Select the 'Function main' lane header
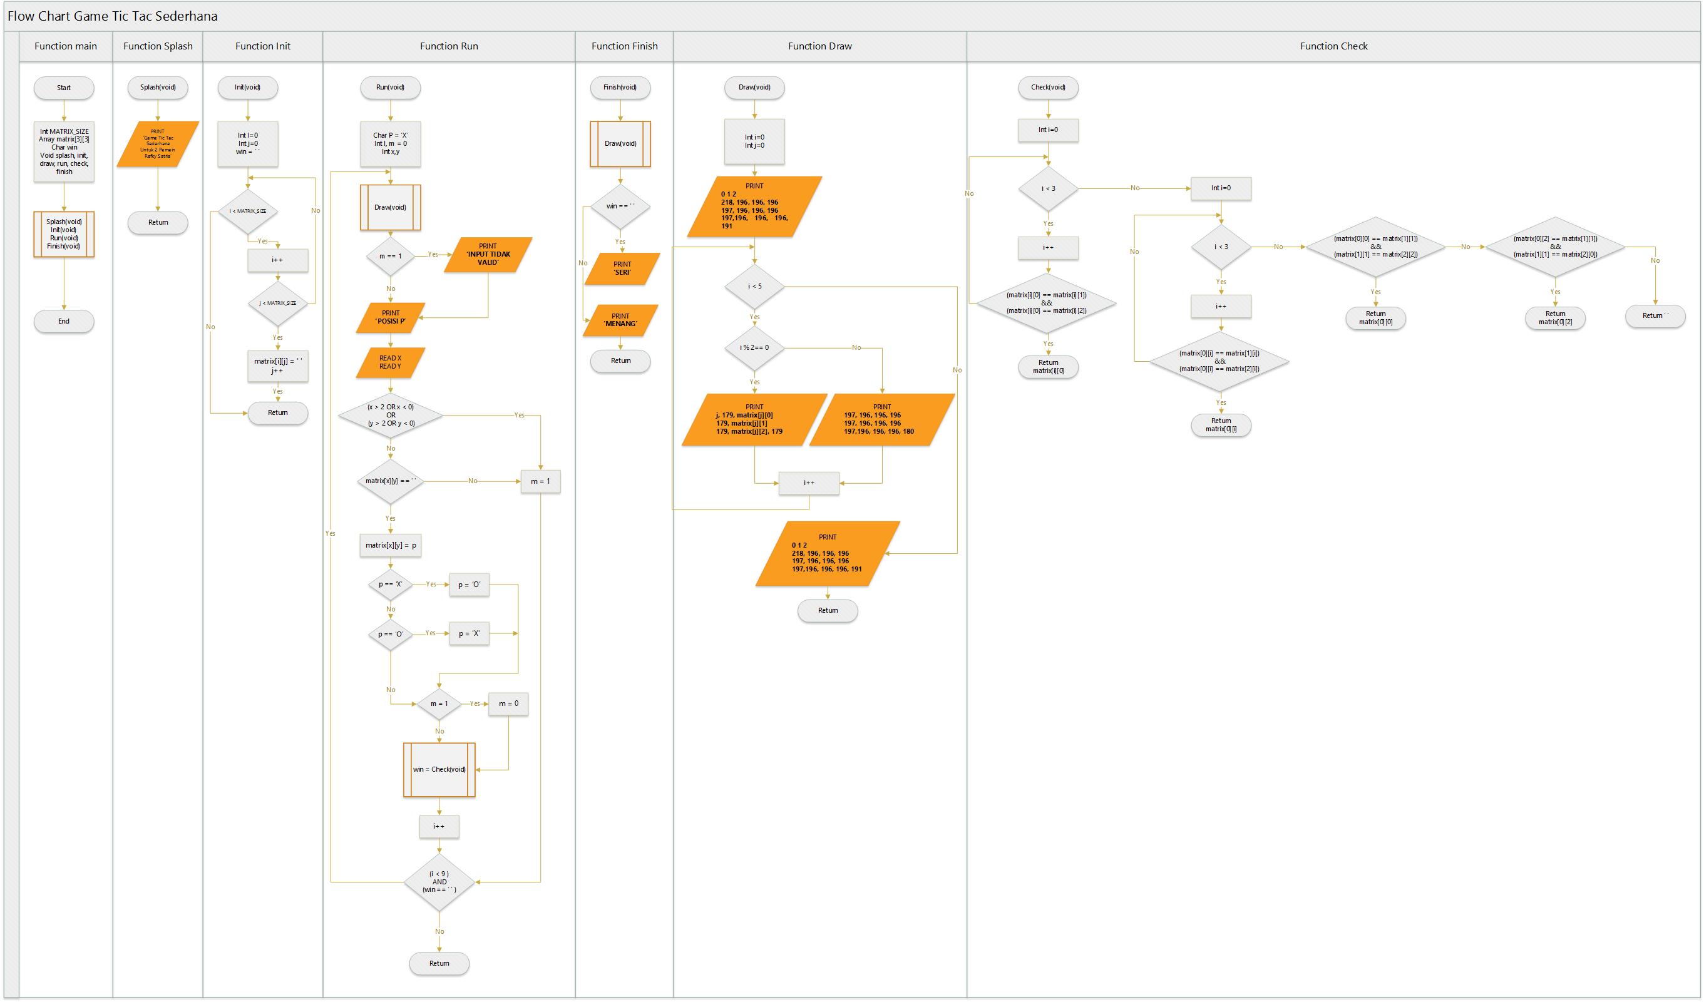Image resolution: width=1704 pixels, height=1002 pixels. click(66, 46)
